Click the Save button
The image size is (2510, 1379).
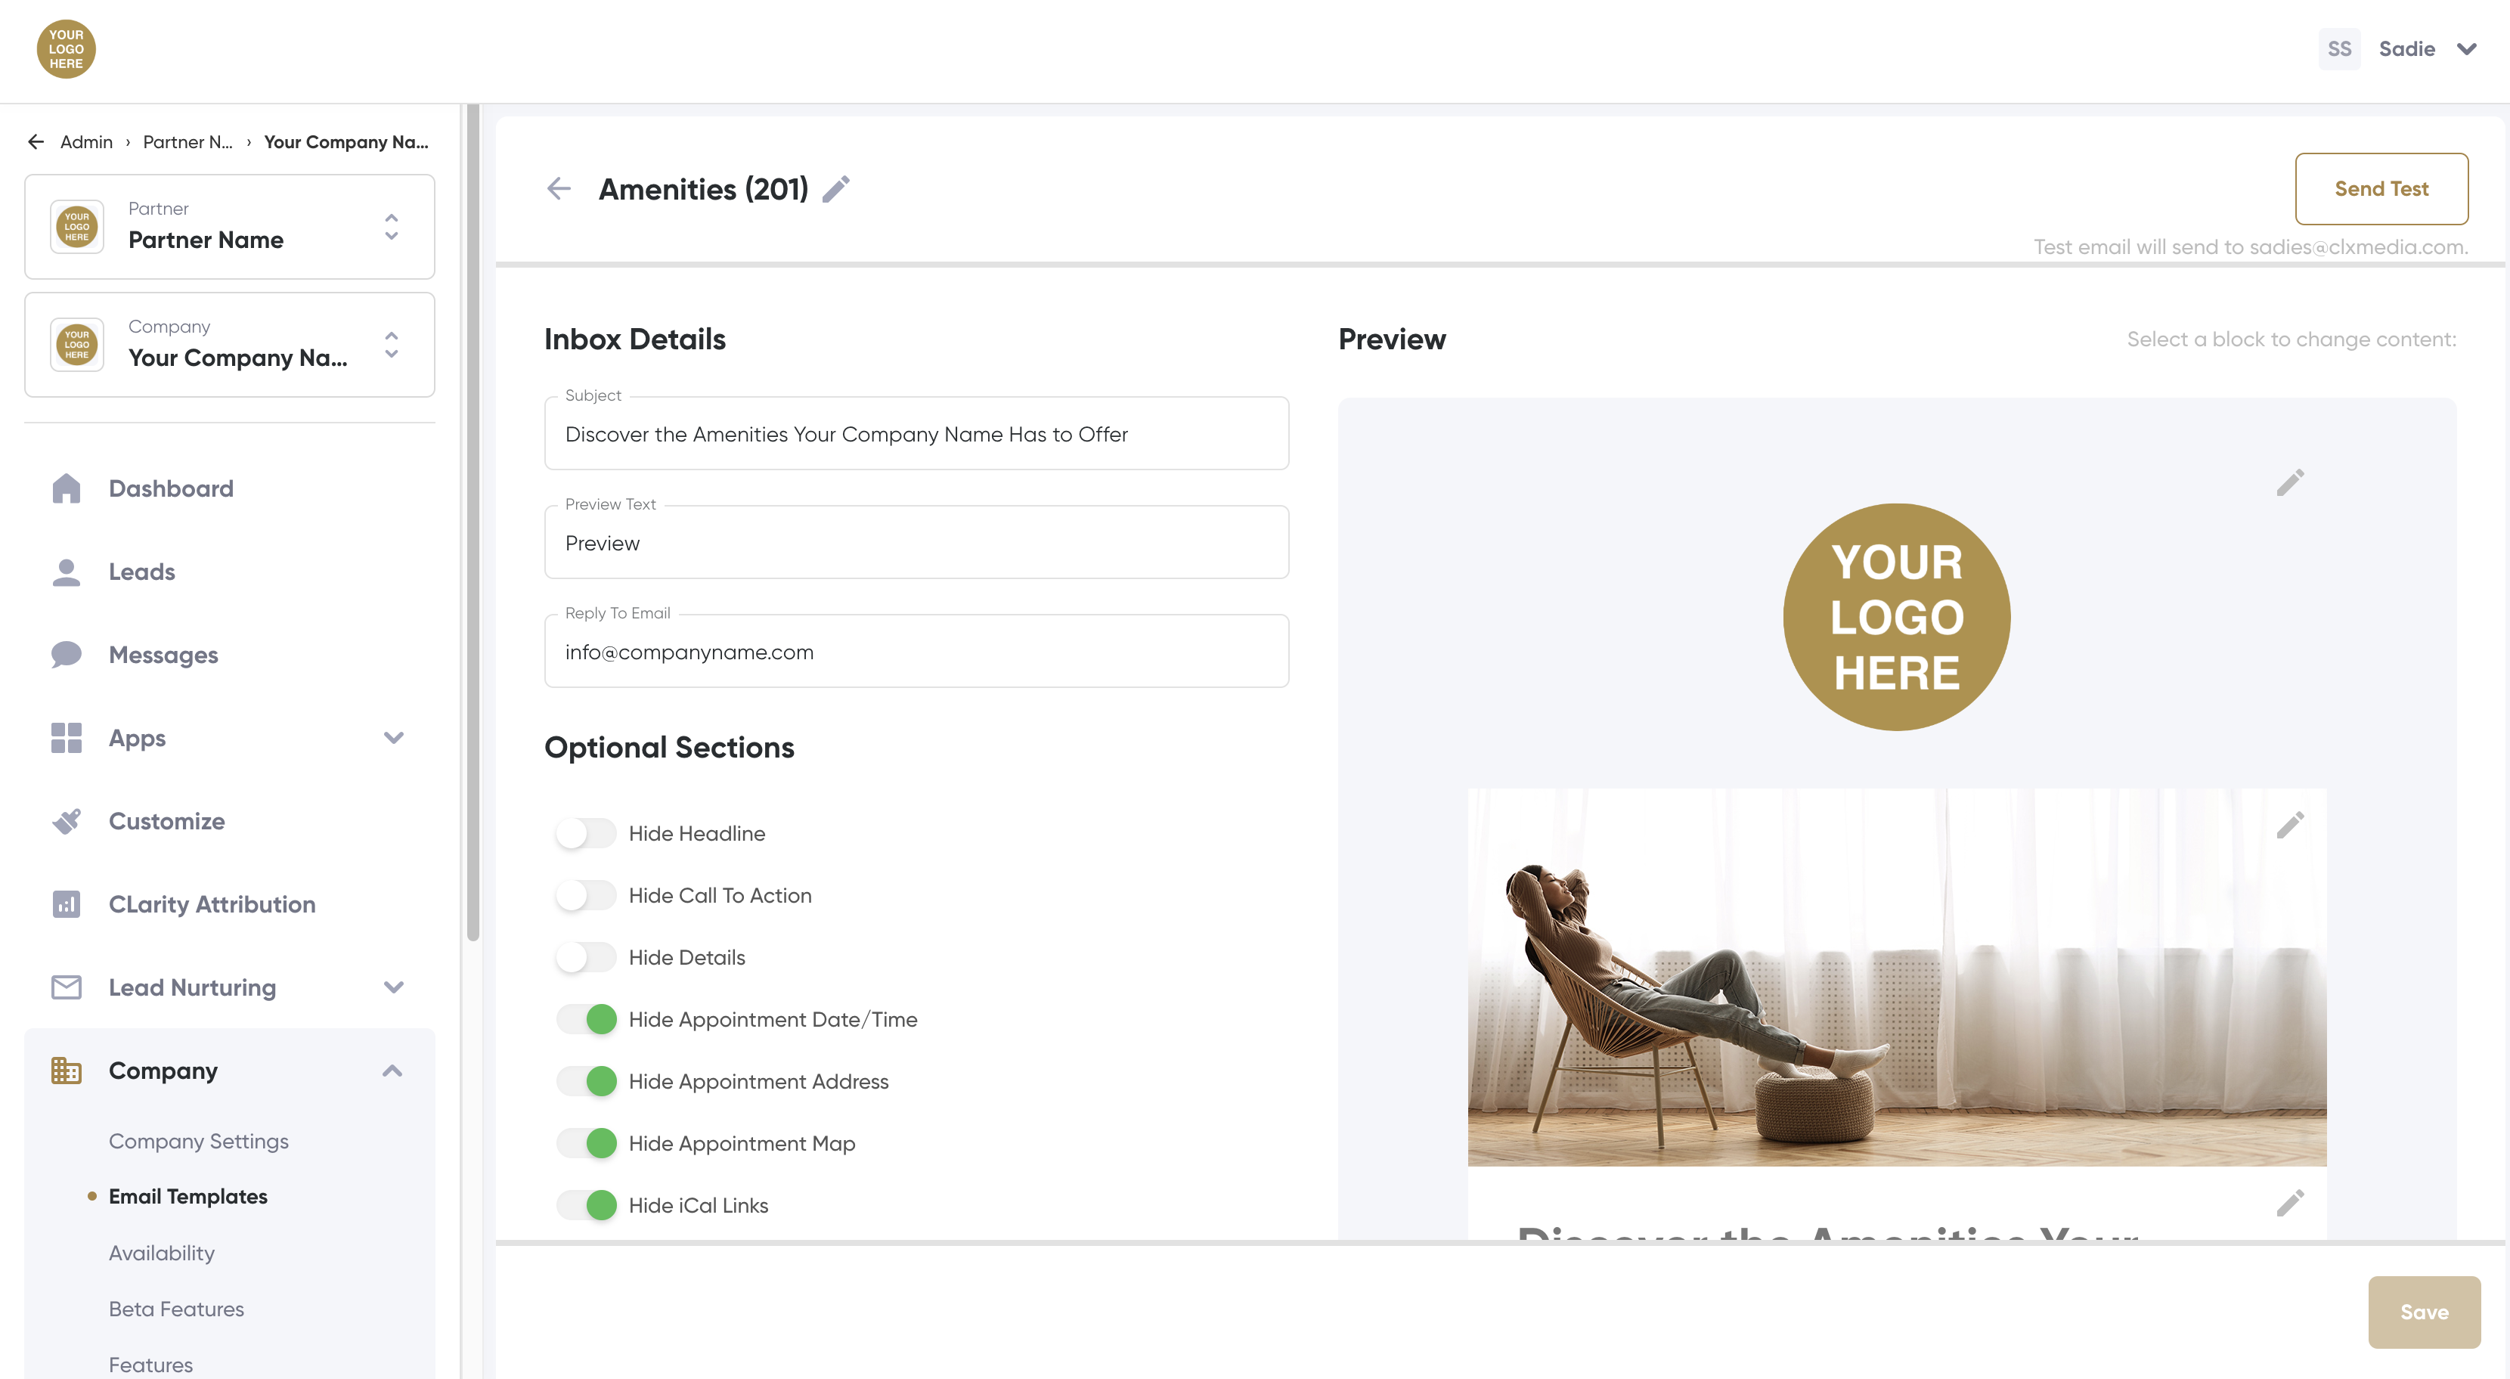tap(2423, 1312)
